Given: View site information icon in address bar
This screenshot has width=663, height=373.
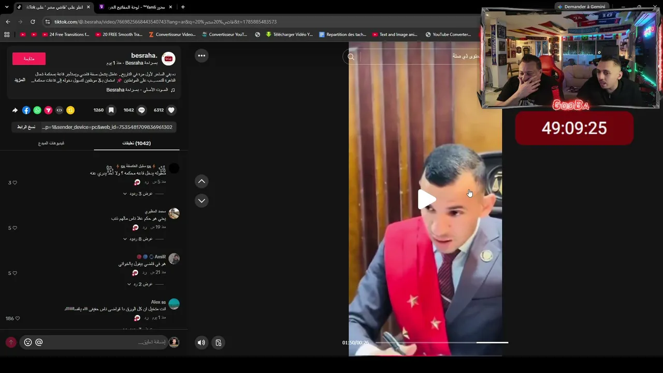Looking at the screenshot, I should 48,22.
